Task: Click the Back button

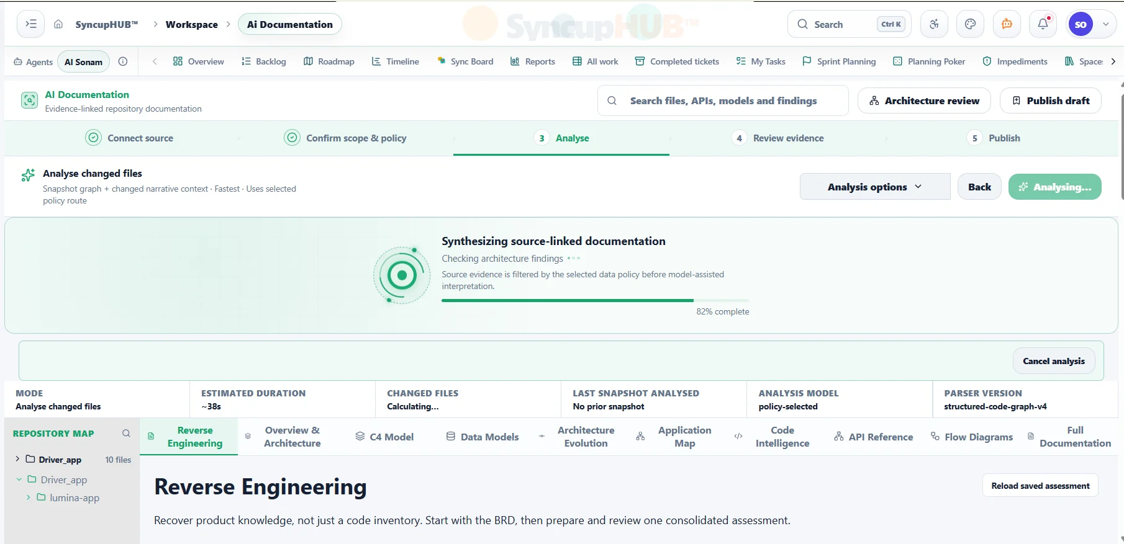Action: click(x=979, y=187)
